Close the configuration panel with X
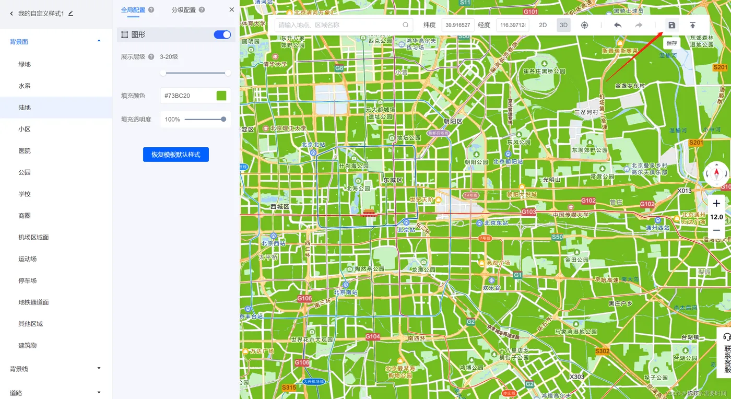 tap(232, 9)
